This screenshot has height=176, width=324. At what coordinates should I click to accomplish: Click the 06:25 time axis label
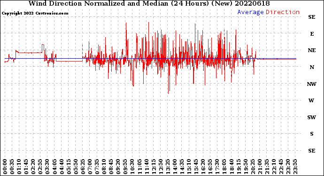[83, 167]
